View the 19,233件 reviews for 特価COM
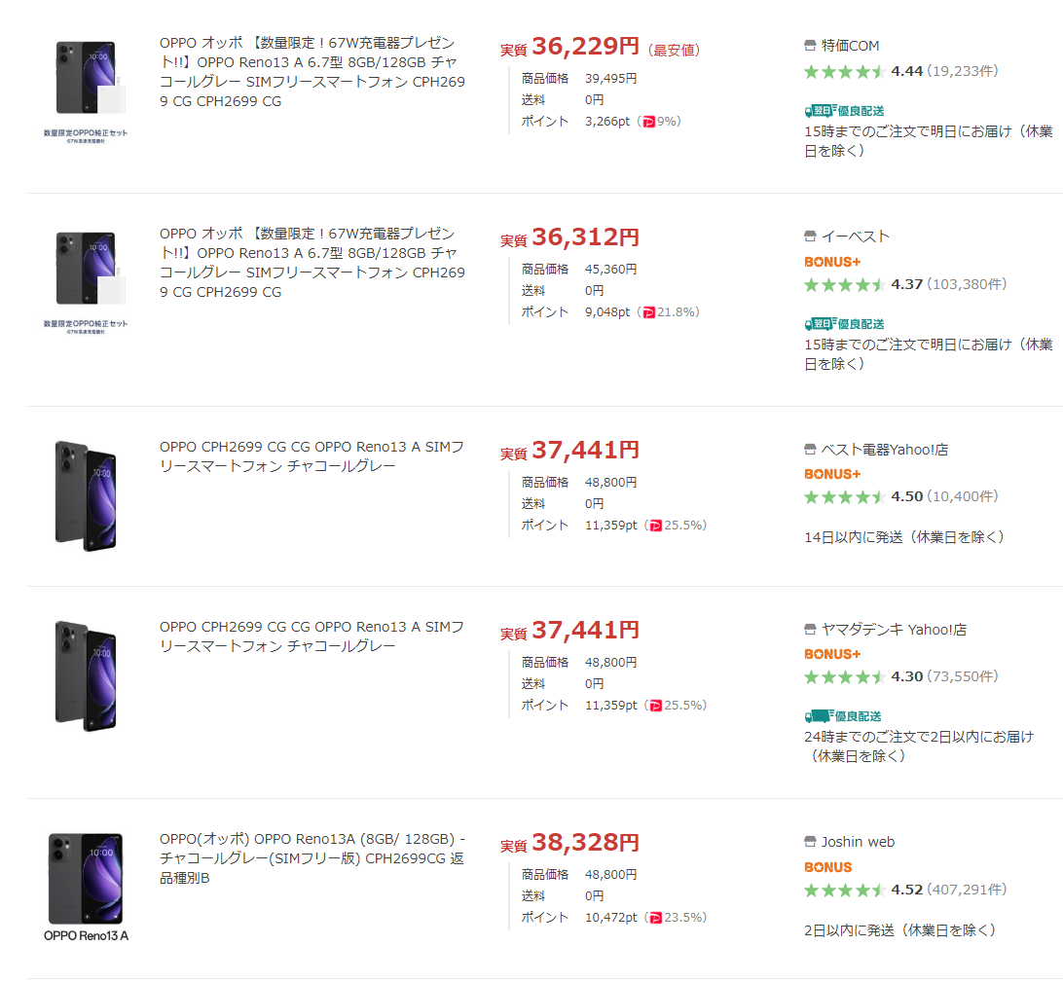This screenshot has width=1063, height=982. pos(962,71)
